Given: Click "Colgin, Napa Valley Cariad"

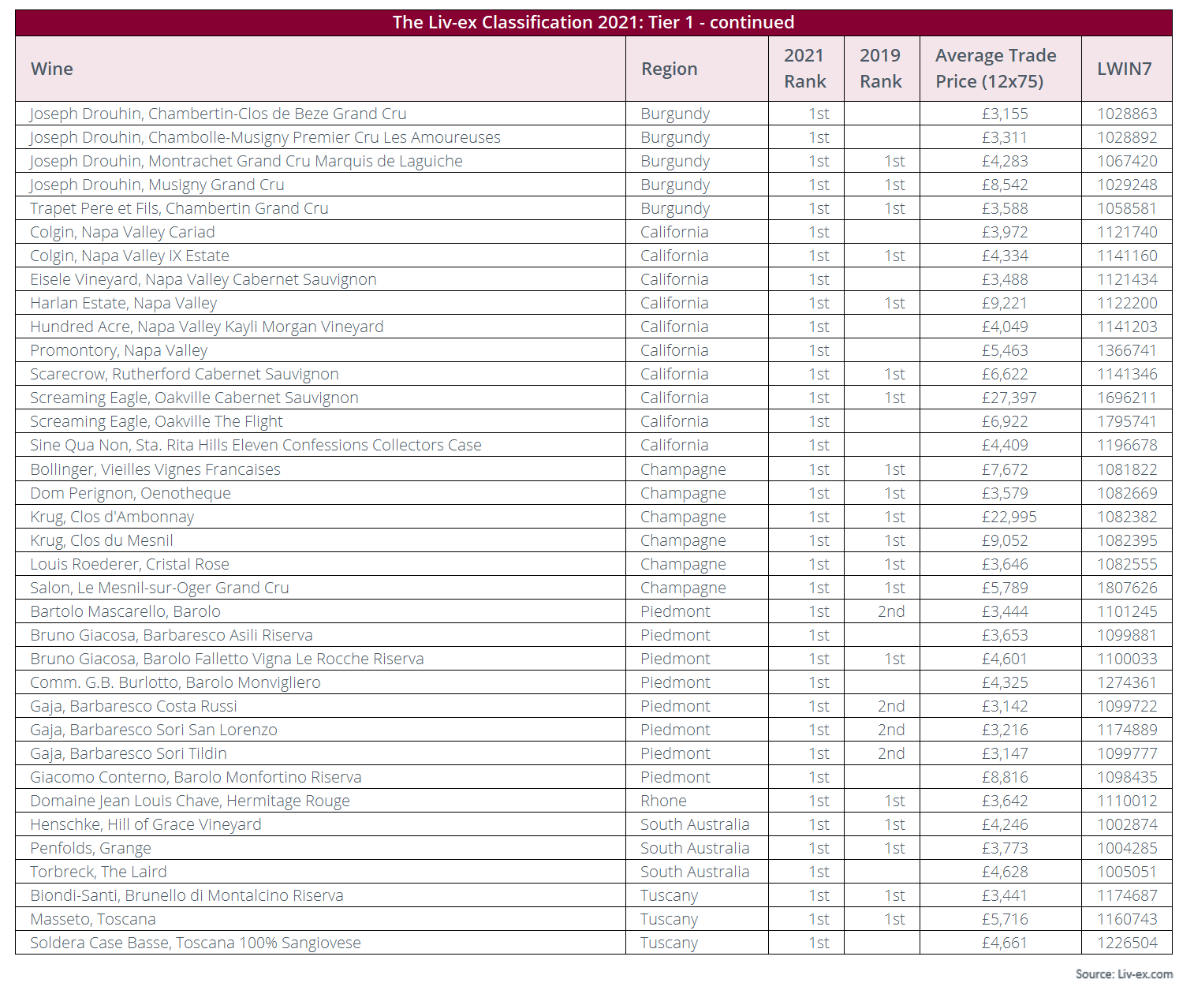Looking at the screenshot, I should (x=122, y=232).
